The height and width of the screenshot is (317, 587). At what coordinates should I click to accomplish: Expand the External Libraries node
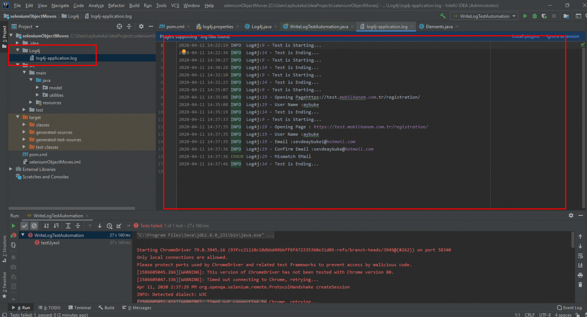coord(11,169)
